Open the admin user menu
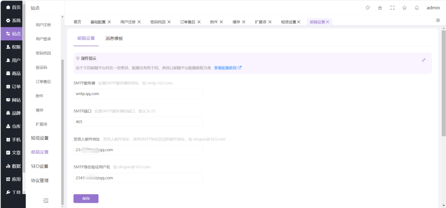The width and height of the screenshot is (446, 208). [x=433, y=8]
